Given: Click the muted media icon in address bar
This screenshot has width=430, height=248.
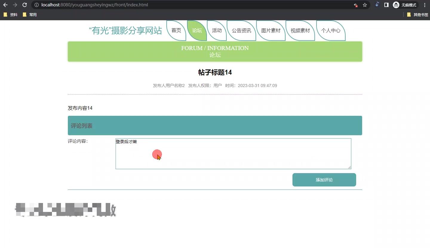Looking at the screenshot, I should pyautogui.click(x=356, y=5).
